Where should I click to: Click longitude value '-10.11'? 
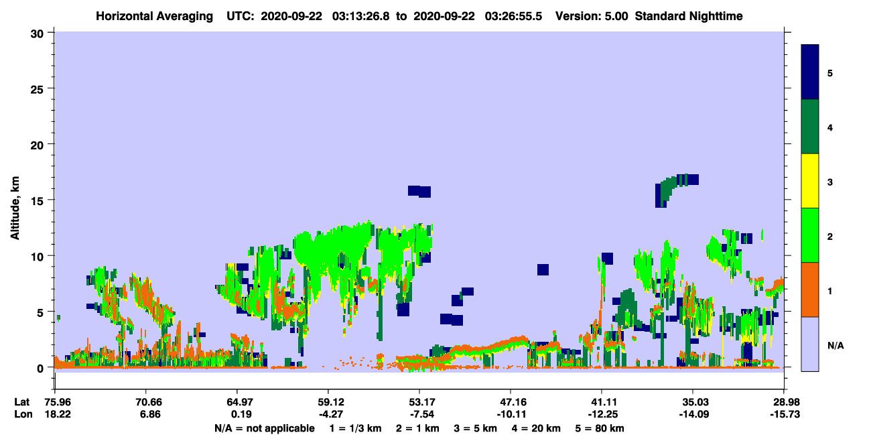[511, 414]
